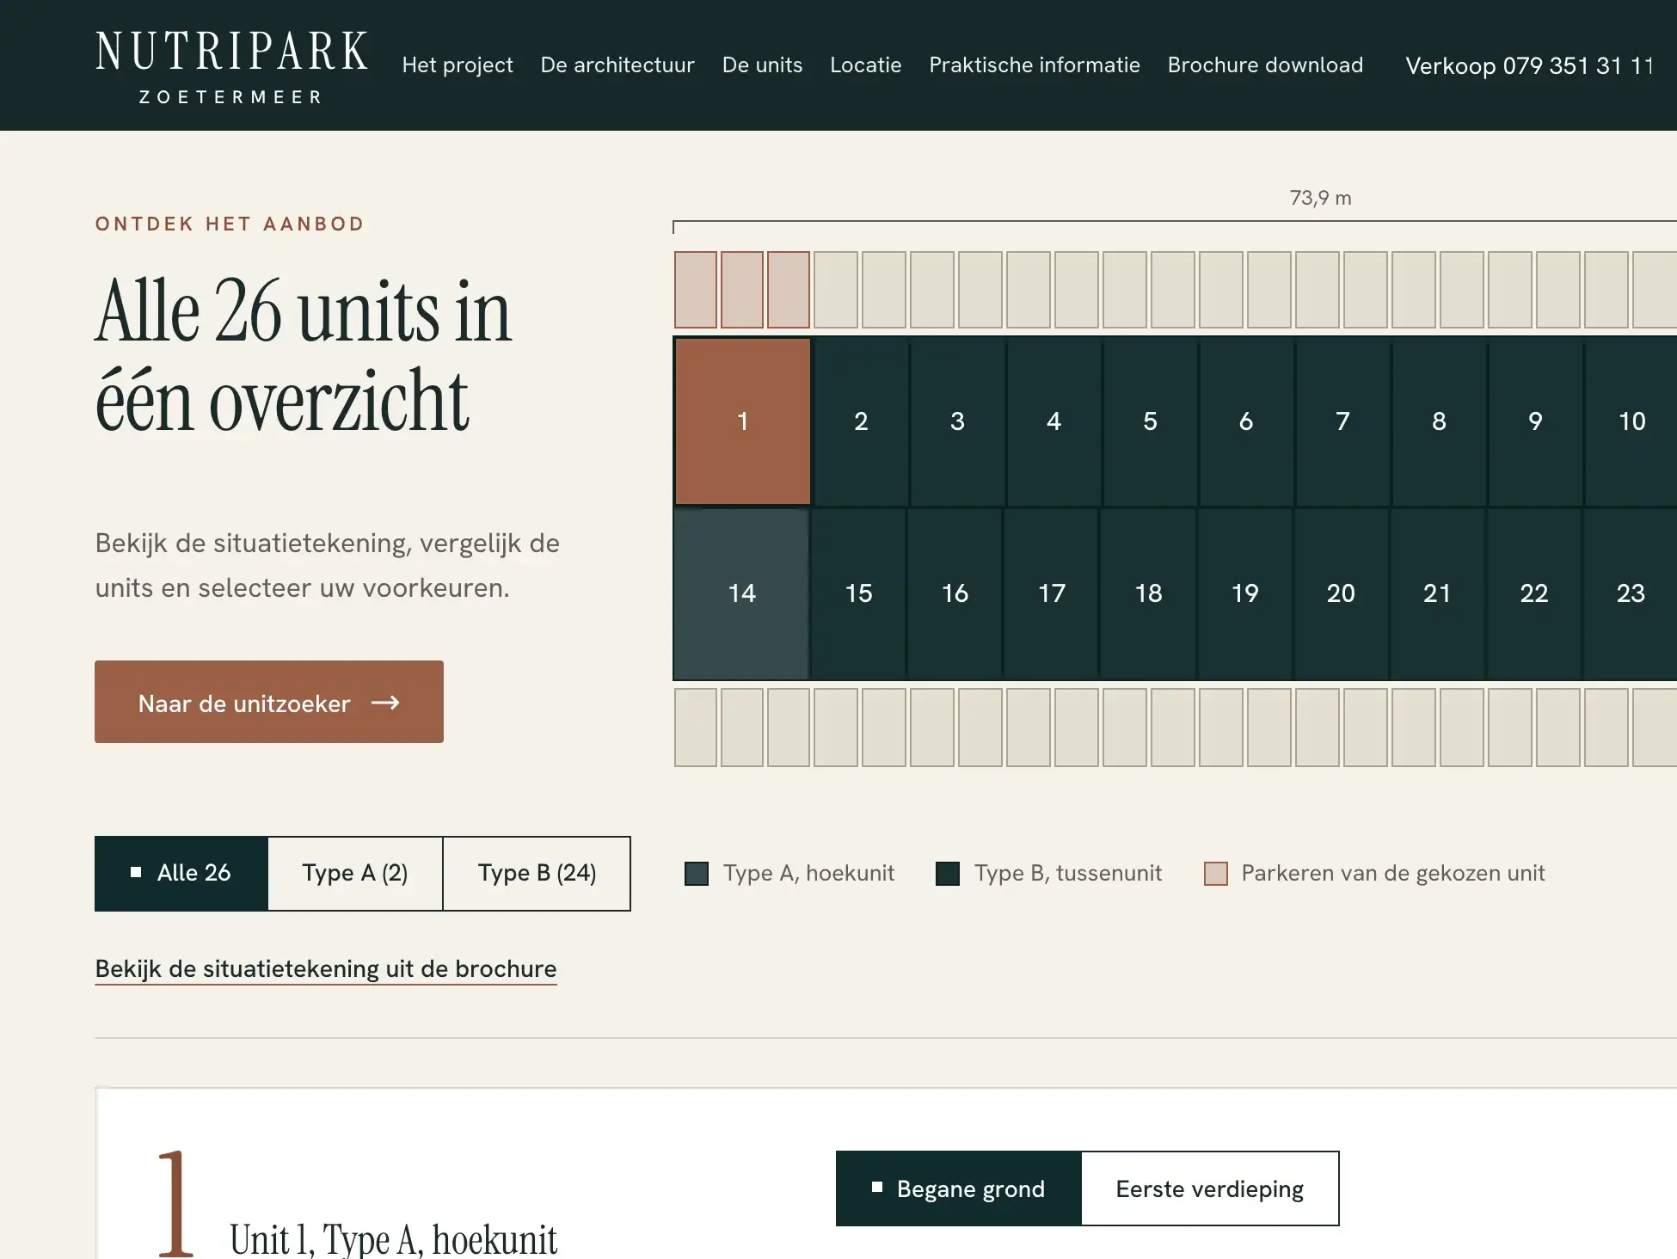1677x1259 pixels.
Task: Pick unit 19 tile
Action: 1244,593
